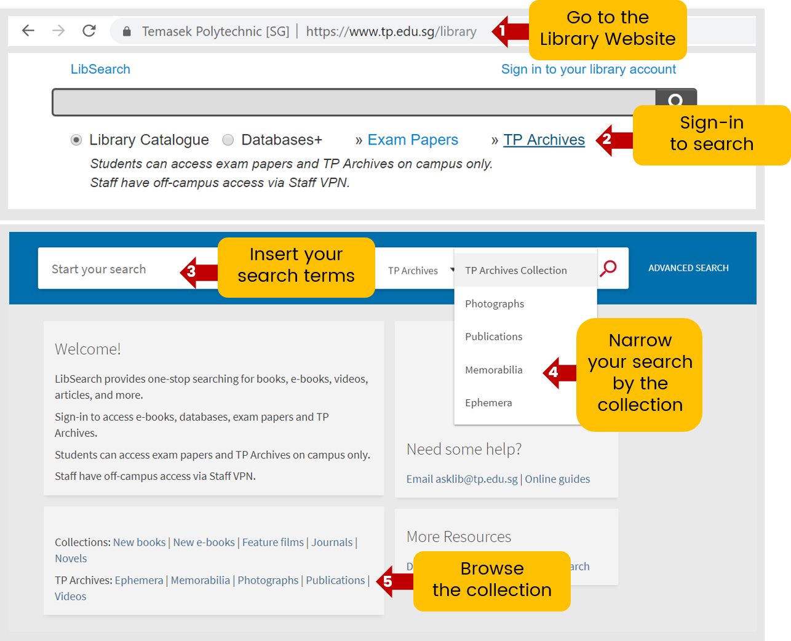Click the browser address bar URL

click(x=391, y=31)
